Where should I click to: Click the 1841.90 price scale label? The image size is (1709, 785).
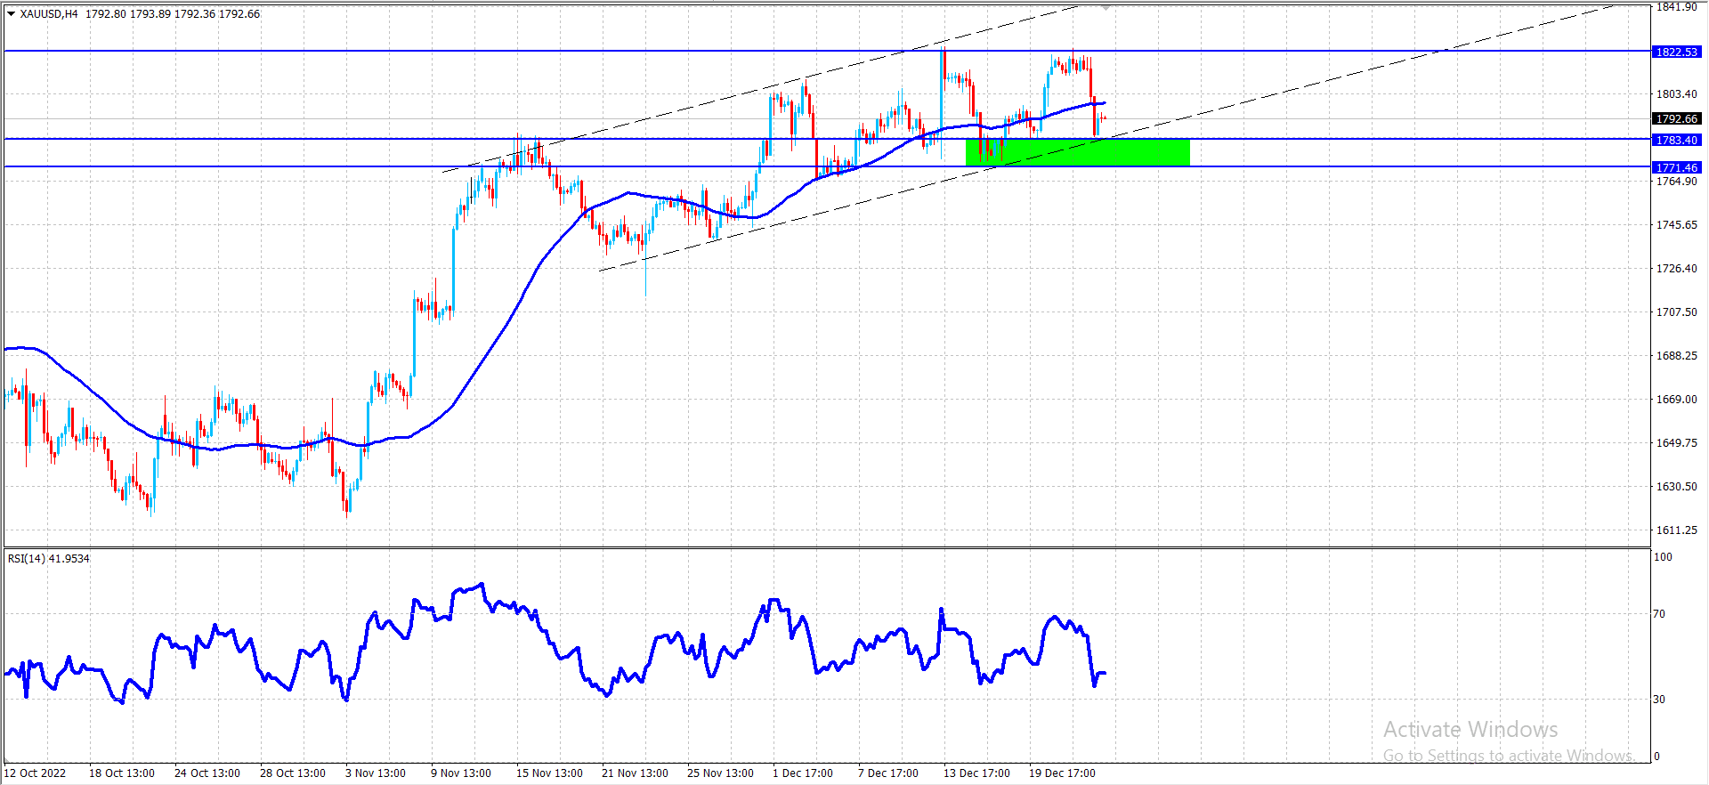pyautogui.click(x=1676, y=7)
